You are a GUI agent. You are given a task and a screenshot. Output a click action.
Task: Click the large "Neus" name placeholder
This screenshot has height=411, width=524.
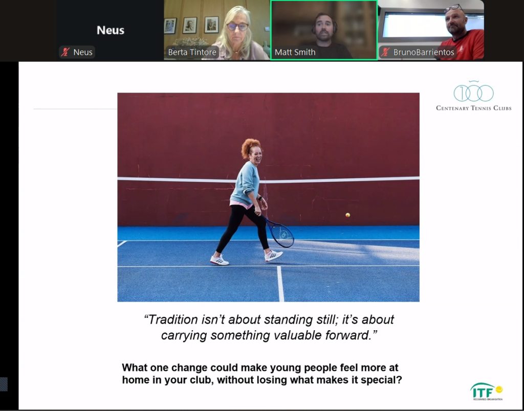(x=111, y=30)
